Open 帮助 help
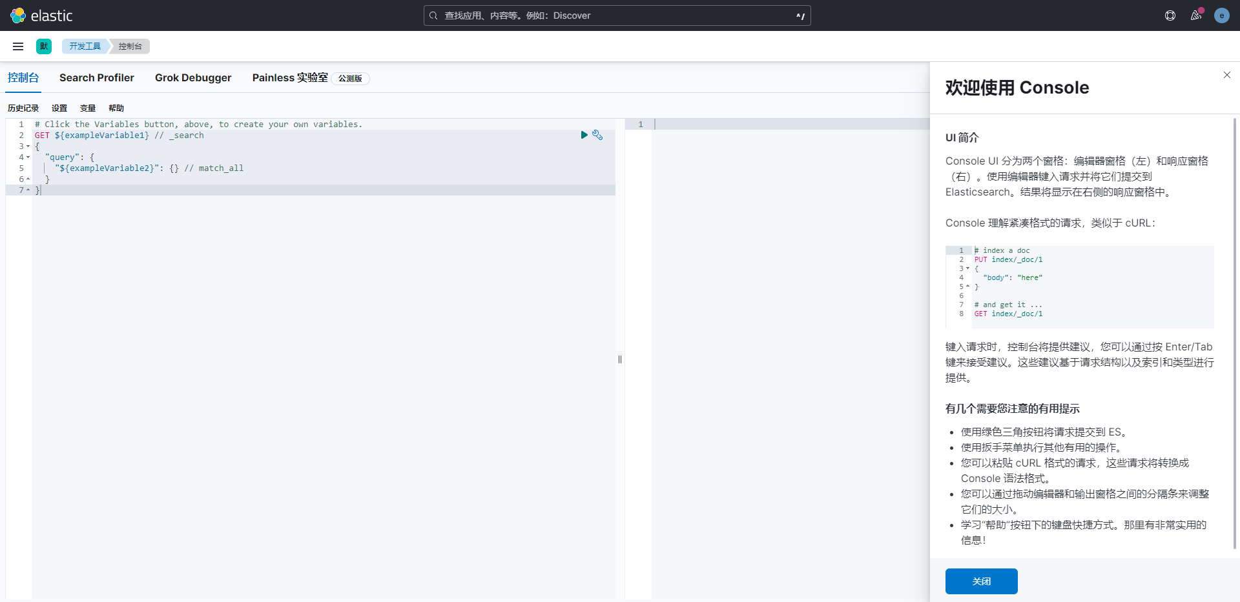This screenshot has height=602, width=1240. tap(116, 108)
